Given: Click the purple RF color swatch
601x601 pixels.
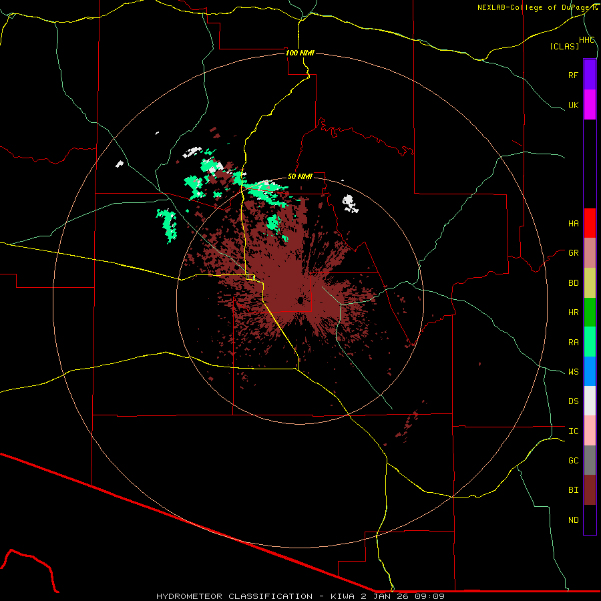Looking at the screenshot, I should pyautogui.click(x=590, y=75).
